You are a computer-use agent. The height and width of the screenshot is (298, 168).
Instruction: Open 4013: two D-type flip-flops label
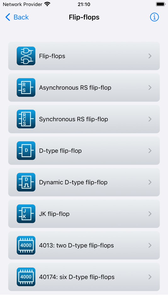[76, 245]
